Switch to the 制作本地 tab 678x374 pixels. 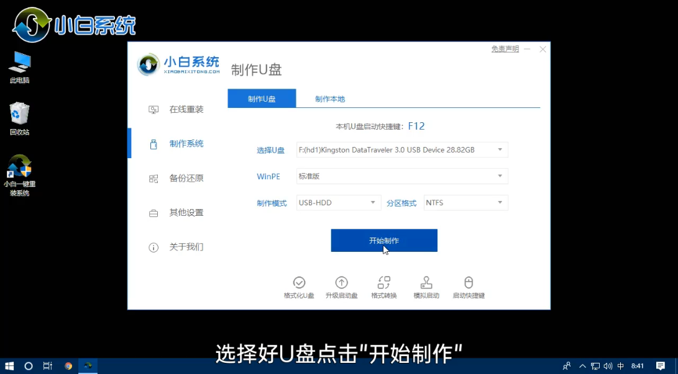pos(330,99)
